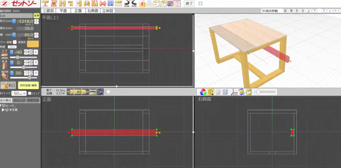The height and width of the screenshot is (168, 341).
Task: Toggle the checkbox next to 終了
Action: (201, 4)
